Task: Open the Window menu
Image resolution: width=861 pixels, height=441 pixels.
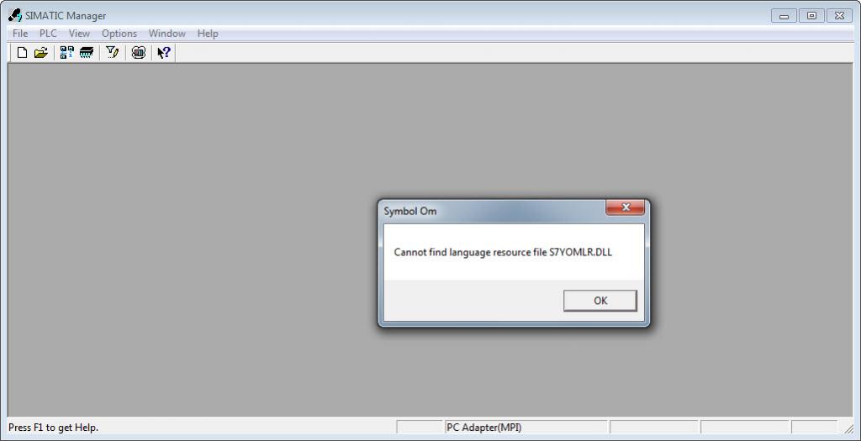Action: click(x=167, y=34)
